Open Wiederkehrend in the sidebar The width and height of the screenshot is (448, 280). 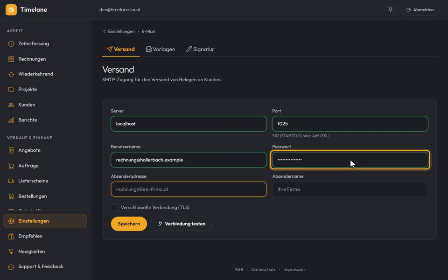click(x=45, y=74)
